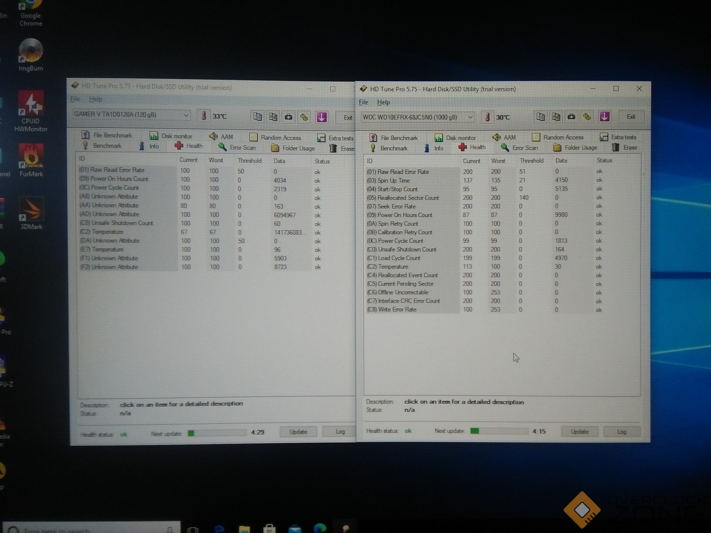711x533 pixels.
Task: Open File menu in right HD Tune window
Action: [363, 102]
